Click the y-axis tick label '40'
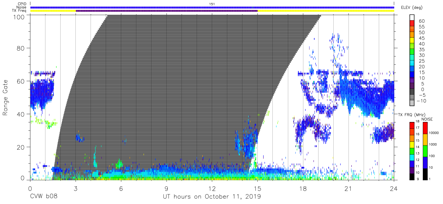Viewport: 443px width, 204px height. [x=21, y=114]
